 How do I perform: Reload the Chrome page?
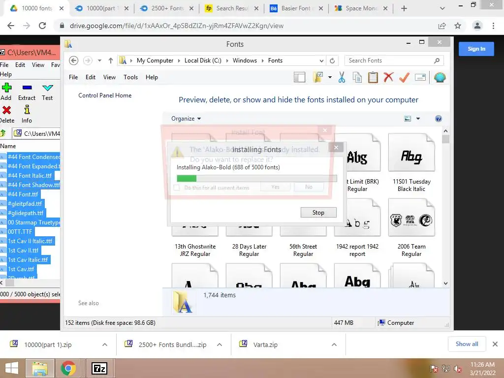click(x=42, y=26)
